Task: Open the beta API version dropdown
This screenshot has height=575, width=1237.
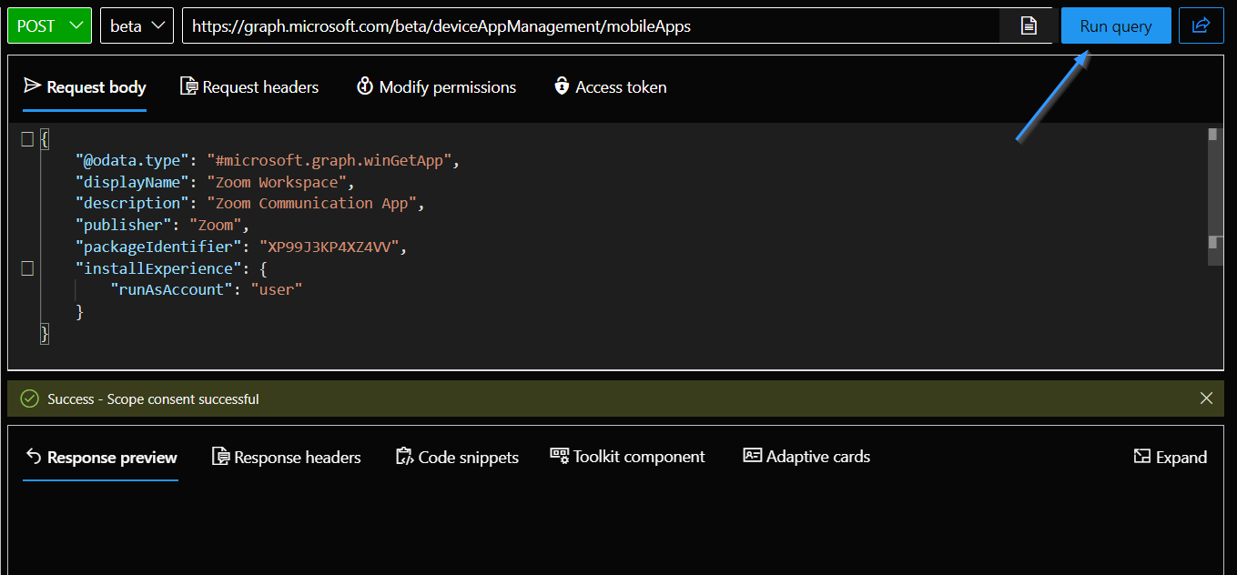Action: 137,25
